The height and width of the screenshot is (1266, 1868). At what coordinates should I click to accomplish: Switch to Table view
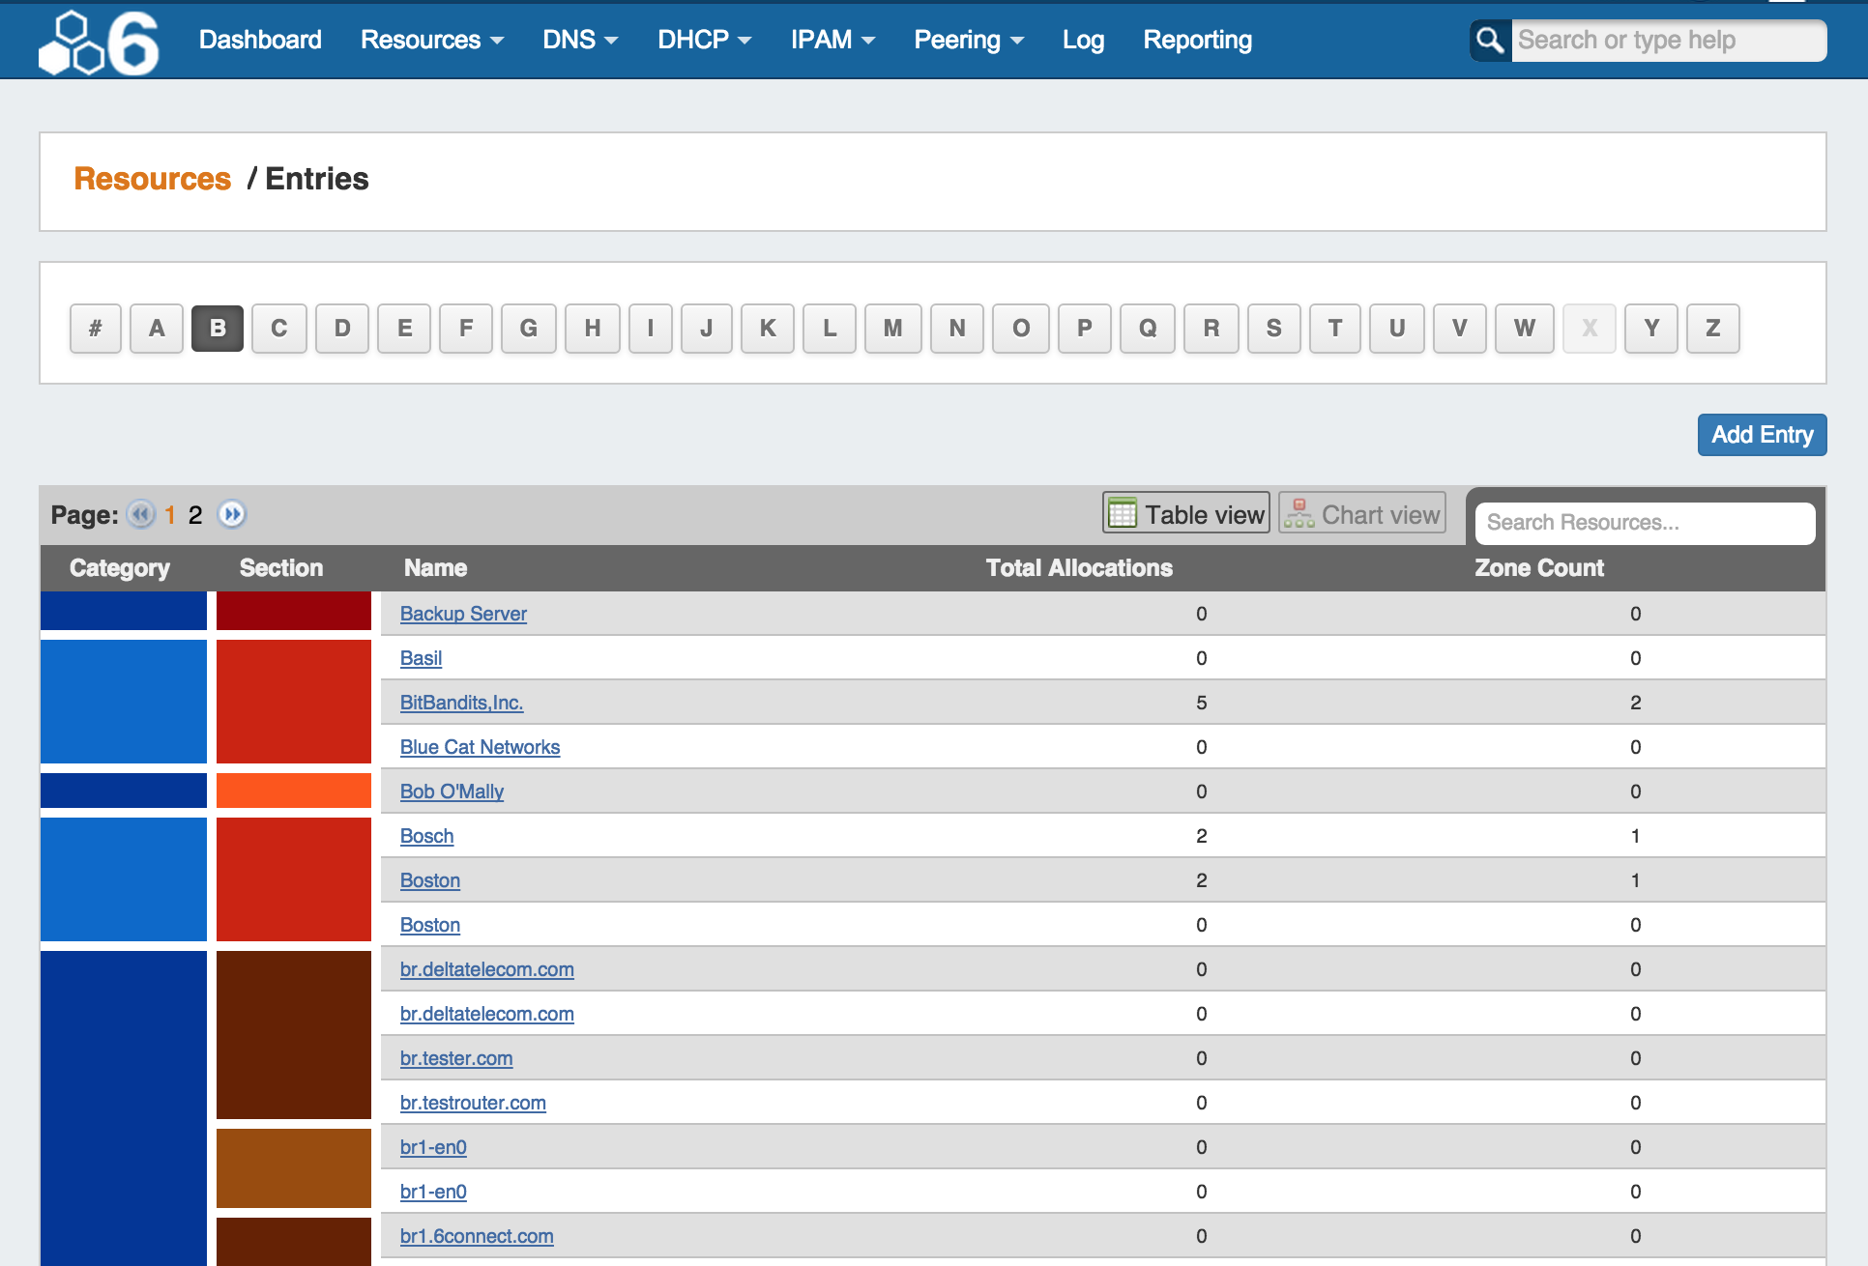[x=1186, y=513]
